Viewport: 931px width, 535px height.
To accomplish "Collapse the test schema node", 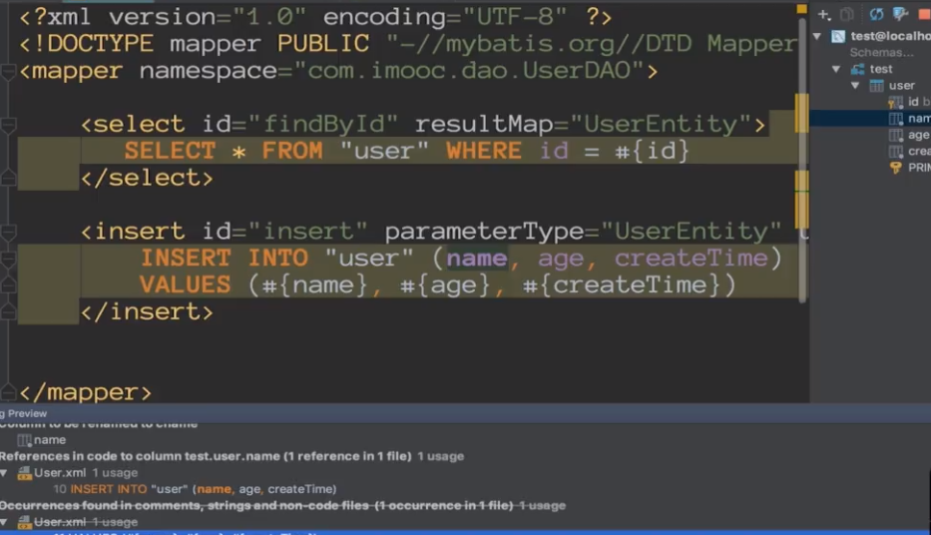I will pos(836,69).
